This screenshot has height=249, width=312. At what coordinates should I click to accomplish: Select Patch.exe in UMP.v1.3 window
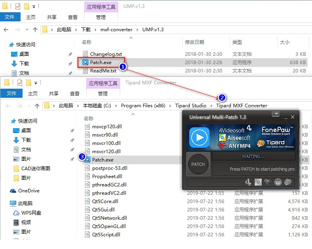pyautogui.click(x=101, y=63)
